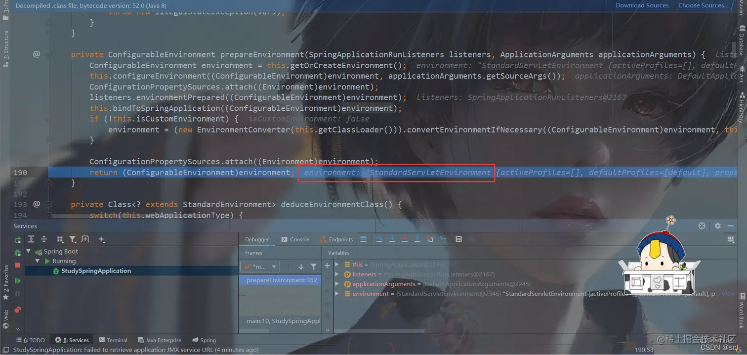This screenshot has width=747, height=355.
Task: Click Open in New Tab icon in Services
Action: [85, 239]
